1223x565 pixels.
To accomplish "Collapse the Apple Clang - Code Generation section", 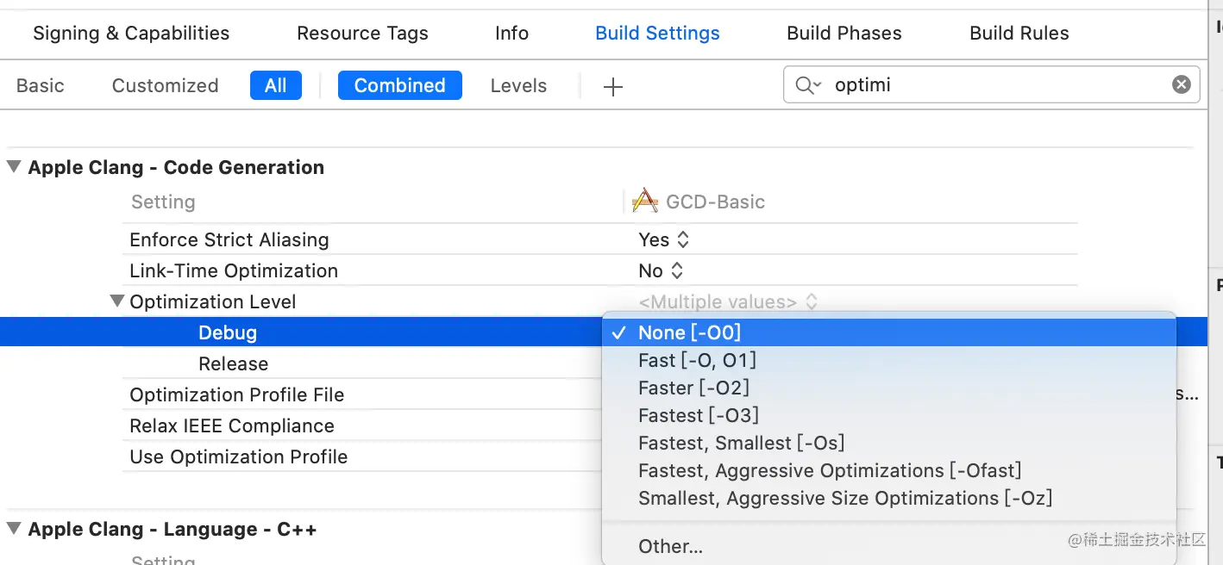I will pos(14,167).
